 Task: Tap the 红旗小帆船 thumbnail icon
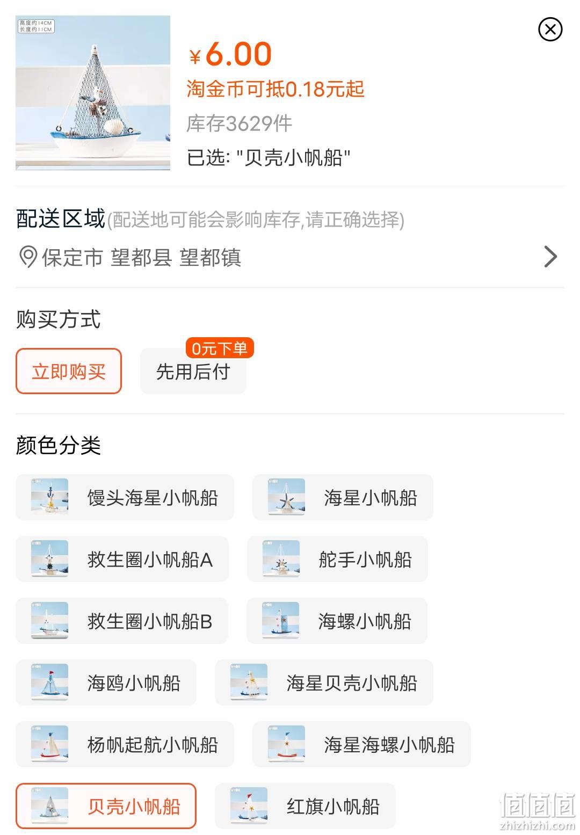[249, 806]
